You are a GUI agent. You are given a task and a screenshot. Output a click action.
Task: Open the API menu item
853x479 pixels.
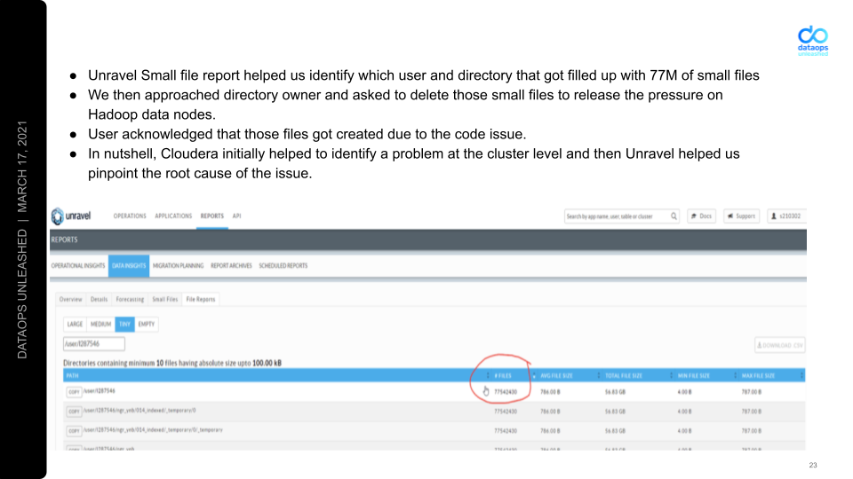pos(236,216)
